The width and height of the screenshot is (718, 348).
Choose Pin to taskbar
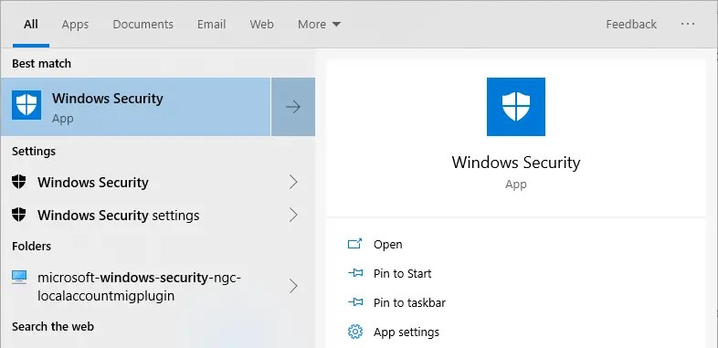pyautogui.click(x=409, y=303)
